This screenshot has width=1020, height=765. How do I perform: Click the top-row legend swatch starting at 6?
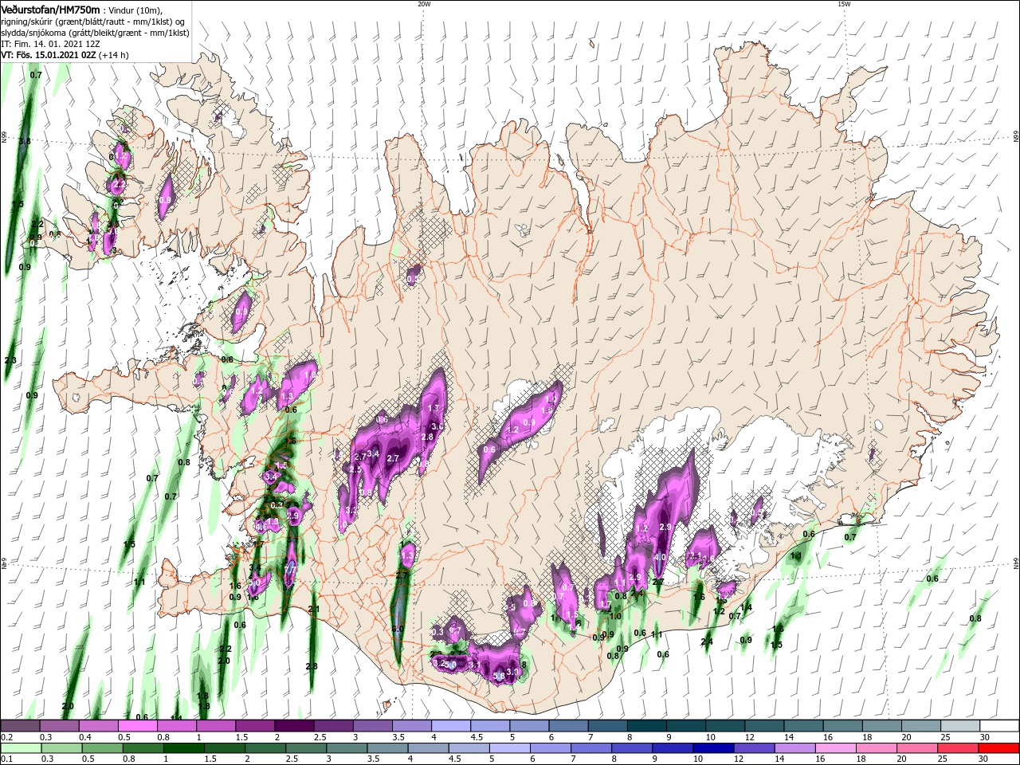[x=567, y=726]
